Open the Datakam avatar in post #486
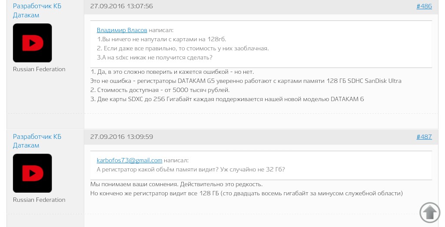This screenshot has height=227, width=445. tap(33, 43)
